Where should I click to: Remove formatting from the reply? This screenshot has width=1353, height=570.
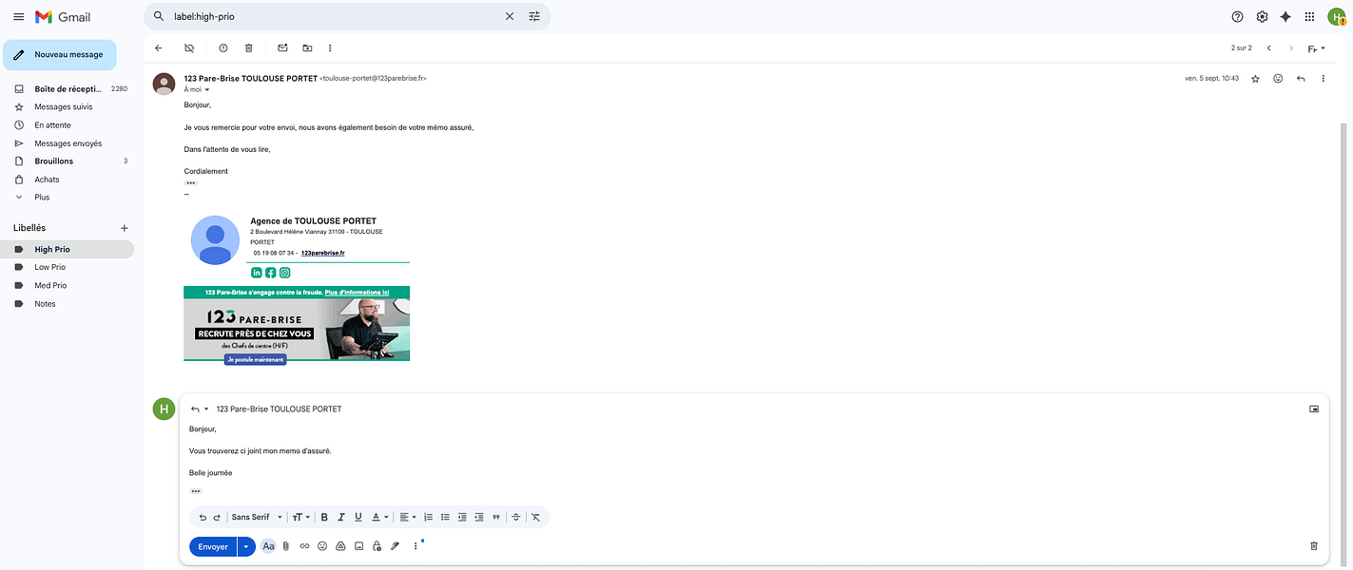(535, 517)
